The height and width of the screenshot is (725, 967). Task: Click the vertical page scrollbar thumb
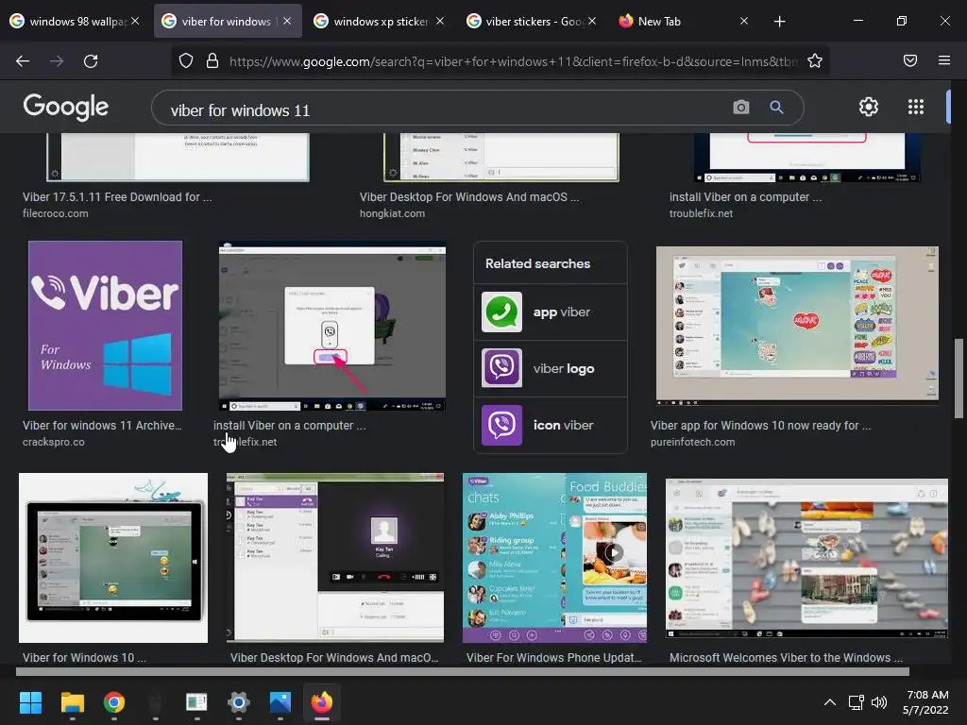pyautogui.click(x=959, y=378)
